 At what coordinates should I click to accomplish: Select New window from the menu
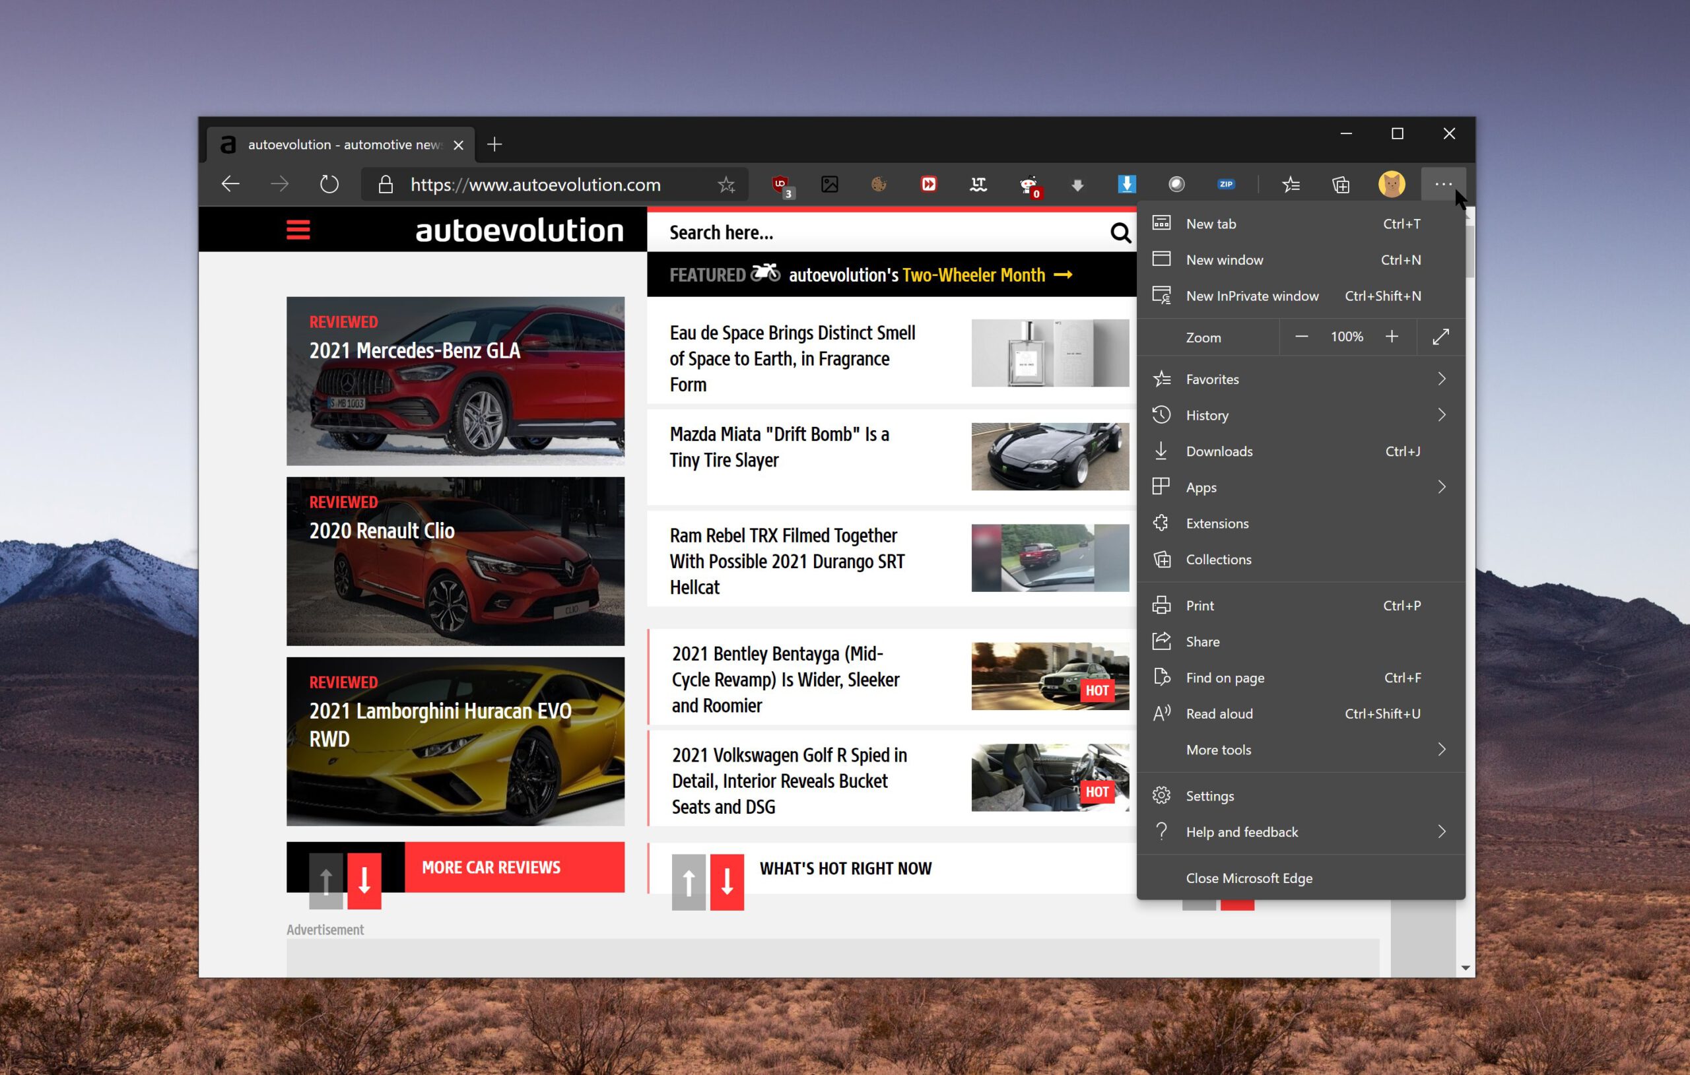coord(1301,259)
